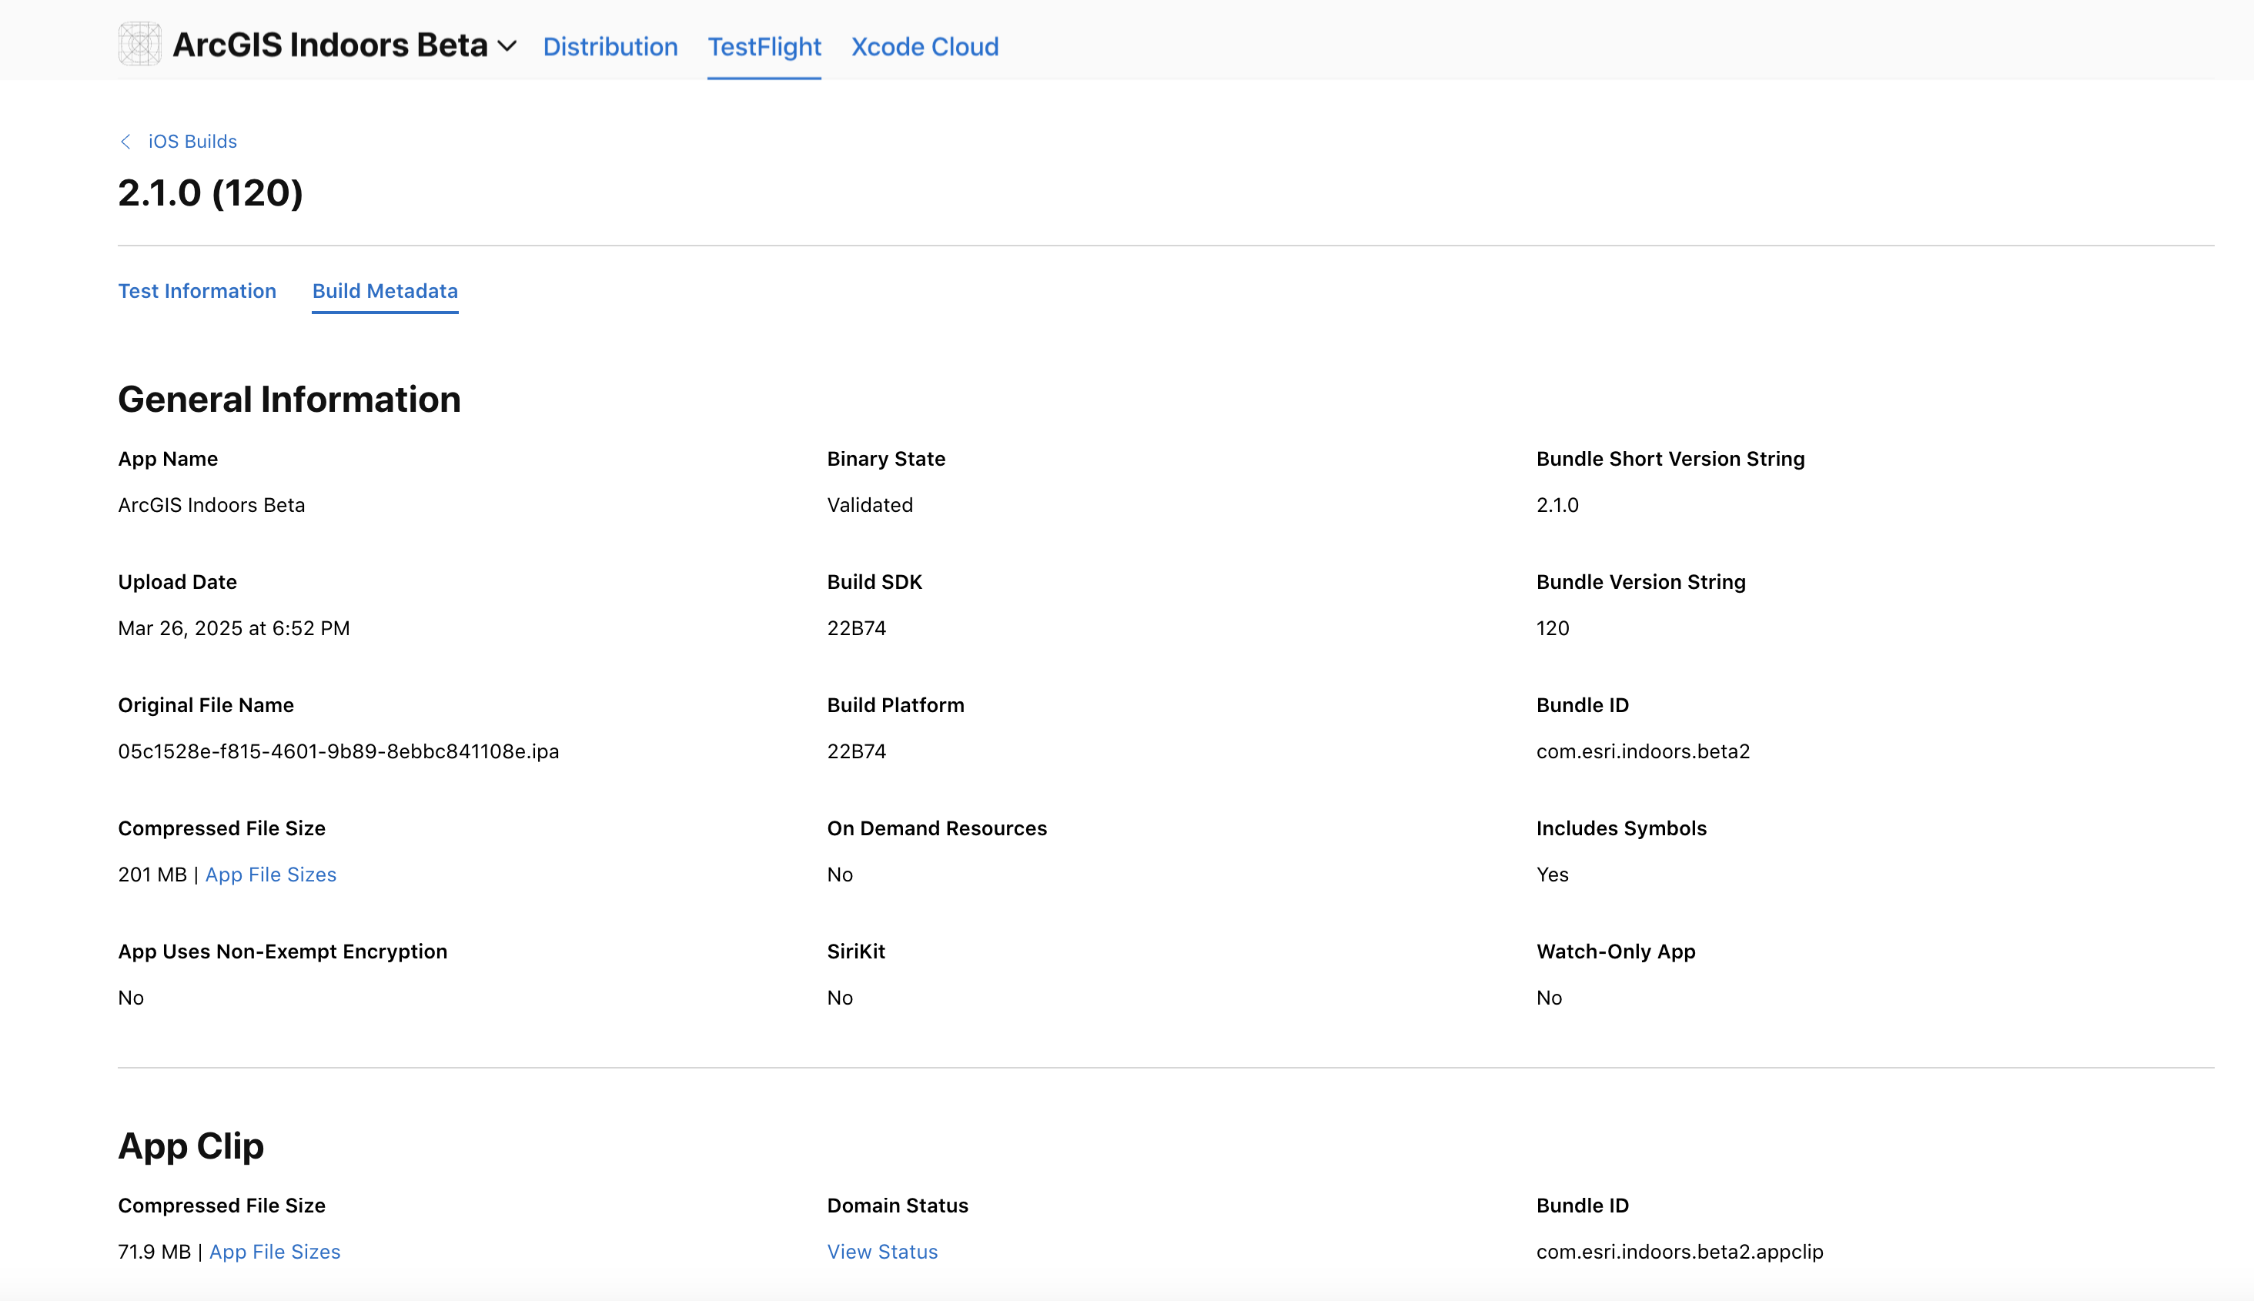Select the Build Metadata tab
Image resolution: width=2254 pixels, height=1301 pixels.
pyautogui.click(x=385, y=291)
